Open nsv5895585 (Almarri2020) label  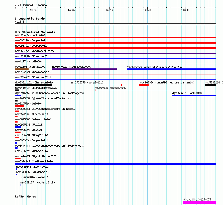33,119
